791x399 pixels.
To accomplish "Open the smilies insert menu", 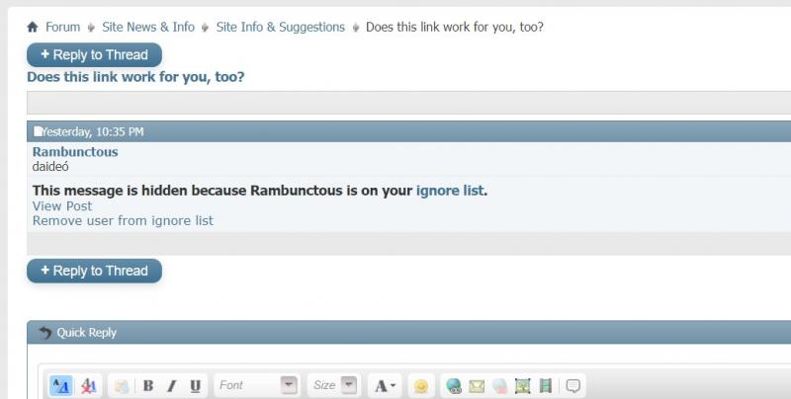I will (x=421, y=386).
